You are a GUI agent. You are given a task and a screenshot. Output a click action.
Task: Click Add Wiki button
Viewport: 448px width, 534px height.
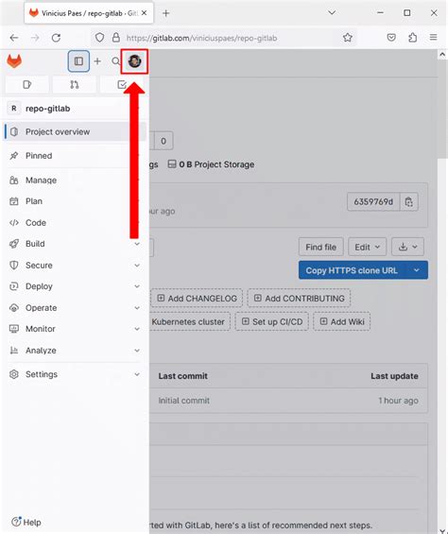342,321
